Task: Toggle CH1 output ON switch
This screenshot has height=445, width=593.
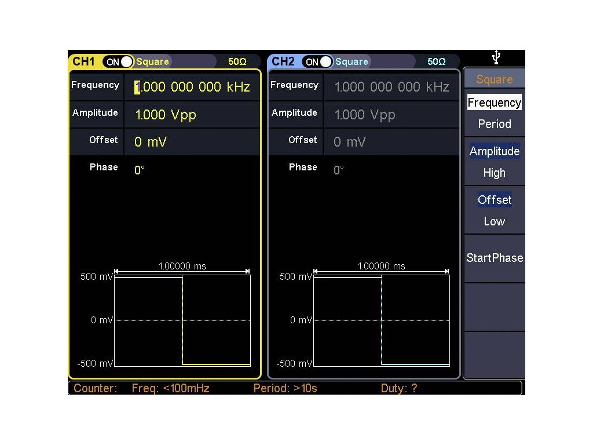Action: click(x=118, y=61)
